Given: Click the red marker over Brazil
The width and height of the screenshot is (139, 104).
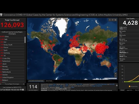Looking at the screenshot, I should coord(59,60).
